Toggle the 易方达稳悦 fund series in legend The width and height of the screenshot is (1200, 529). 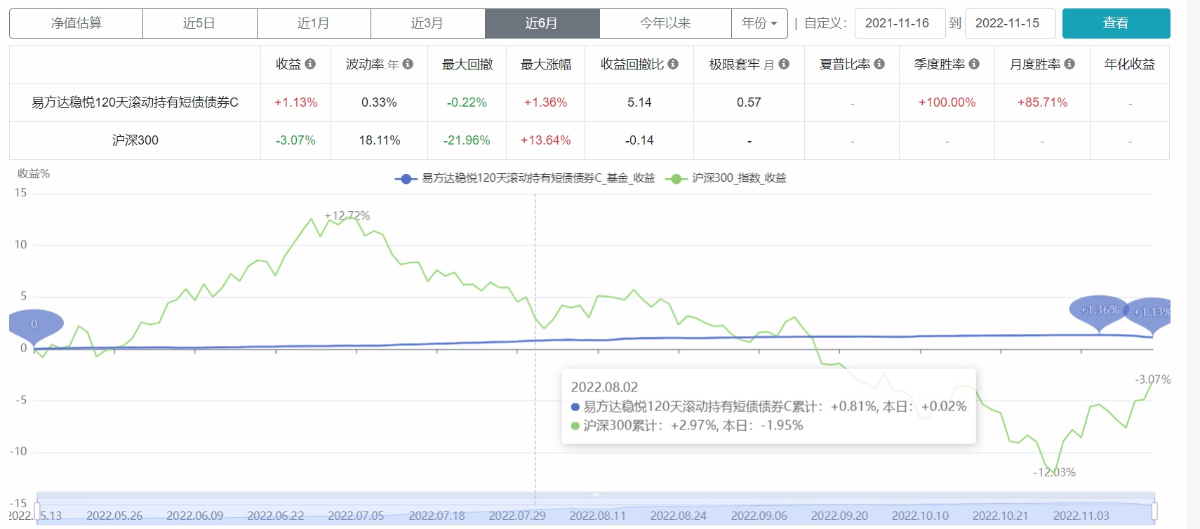pos(524,178)
